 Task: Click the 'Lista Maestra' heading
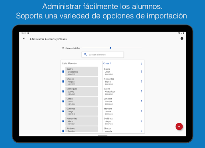[x=69, y=63]
